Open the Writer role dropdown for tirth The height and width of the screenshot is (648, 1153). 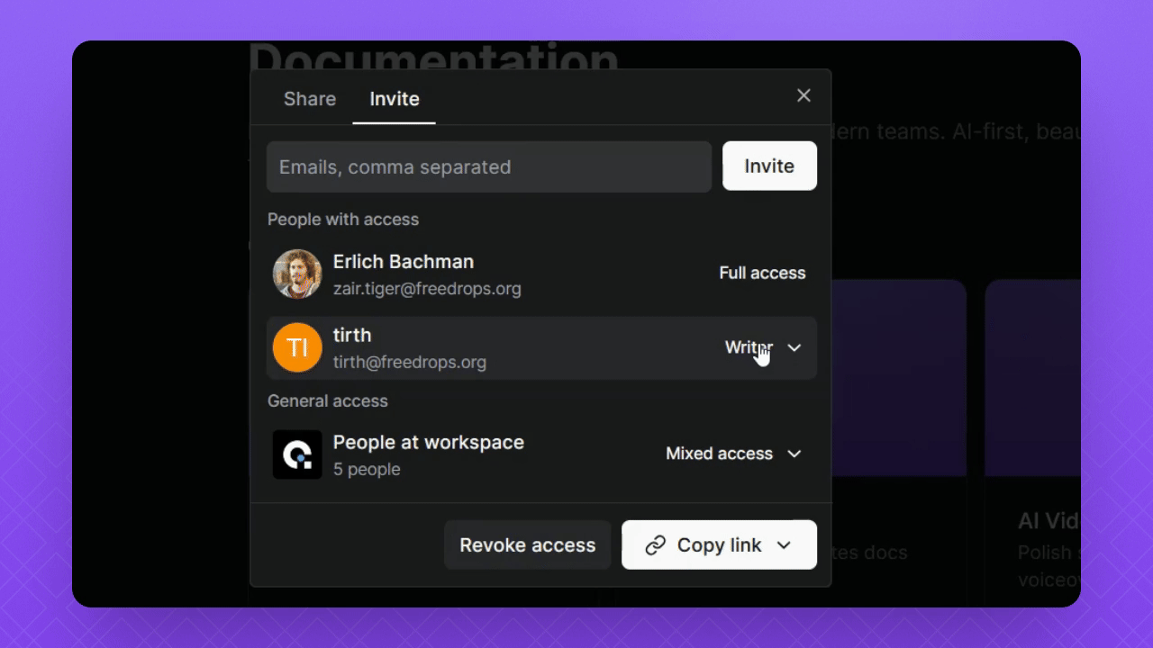click(763, 347)
